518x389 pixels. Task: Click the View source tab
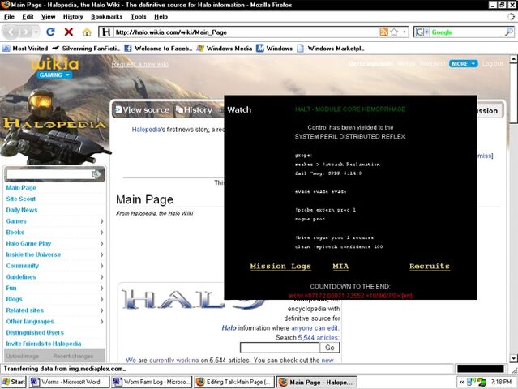click(x=142, y=110)
